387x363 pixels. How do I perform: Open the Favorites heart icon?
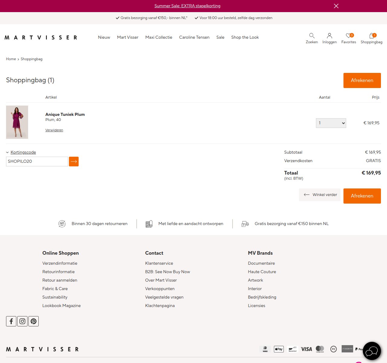click(349, 38)
